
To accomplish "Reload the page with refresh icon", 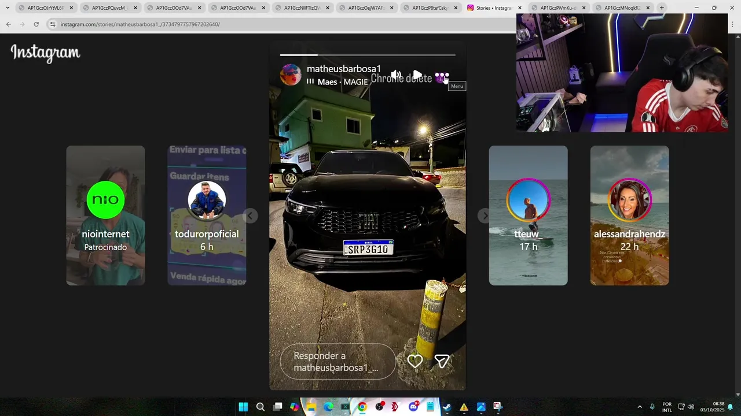I will (36, 24).
